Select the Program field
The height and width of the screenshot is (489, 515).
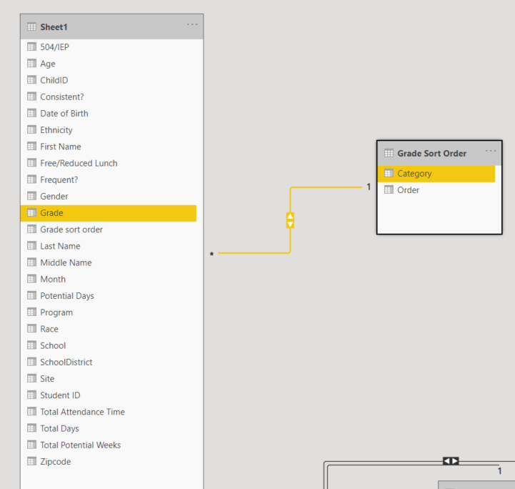tap(109, 312)
